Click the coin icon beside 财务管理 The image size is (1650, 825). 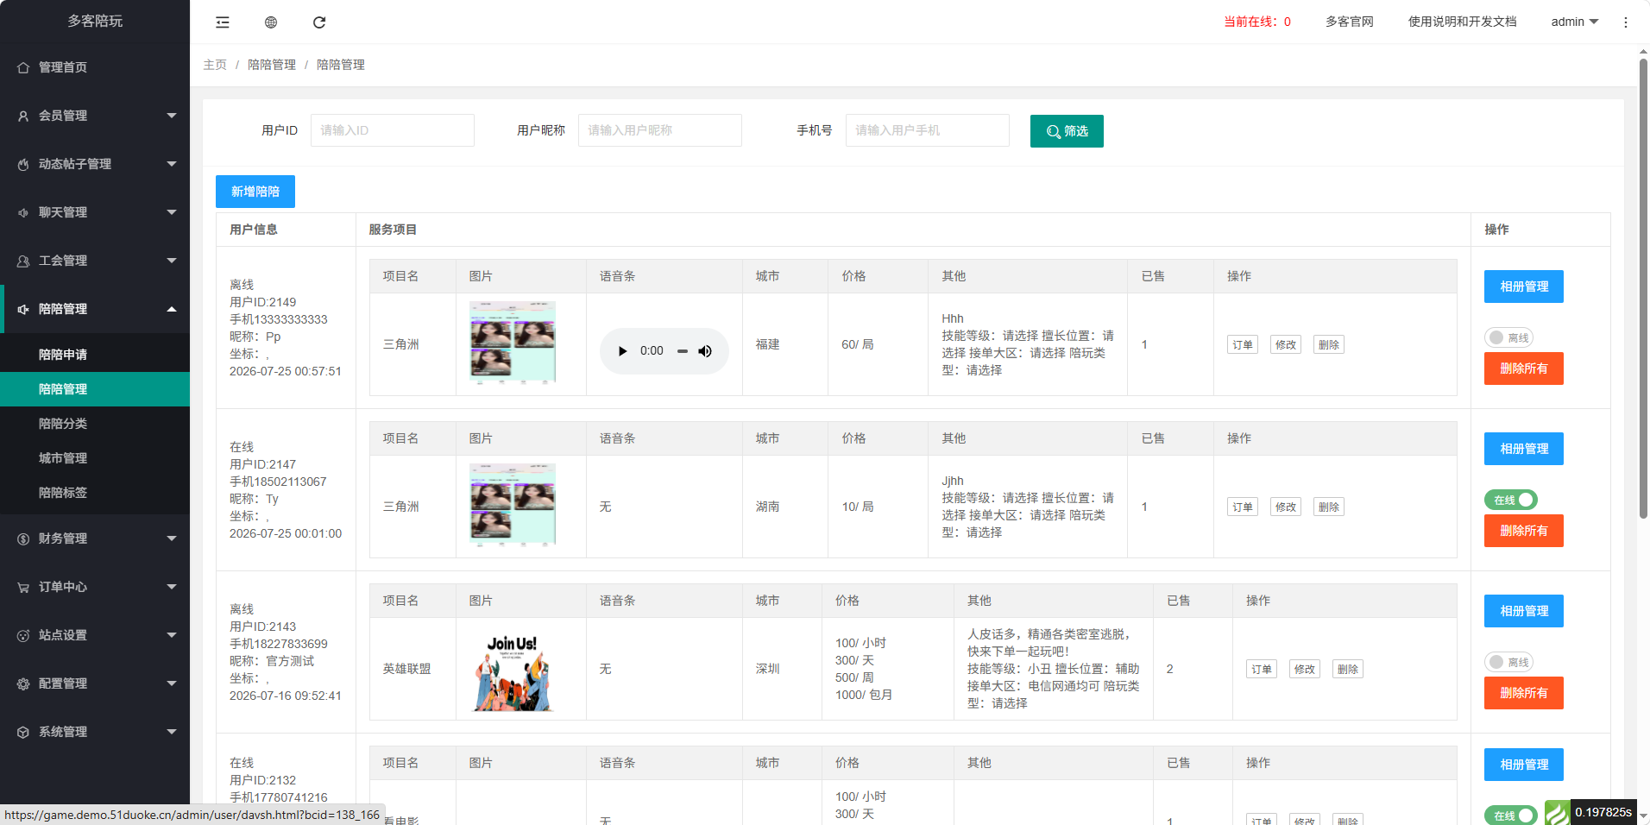[x=23, y=538]
